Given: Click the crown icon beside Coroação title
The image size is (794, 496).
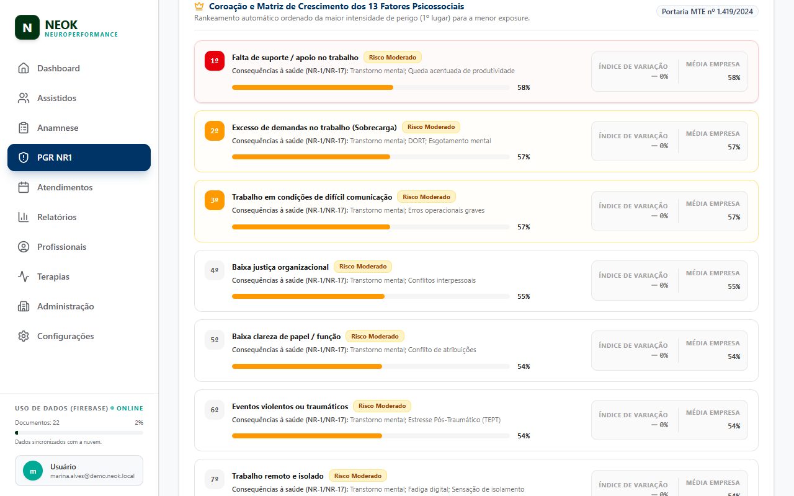Looking at the screenshot, I should coord(199,6).
